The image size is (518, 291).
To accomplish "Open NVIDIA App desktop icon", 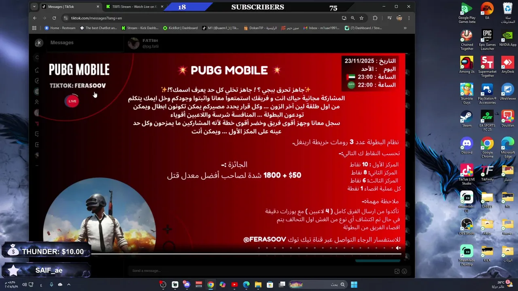I will 507,38.
